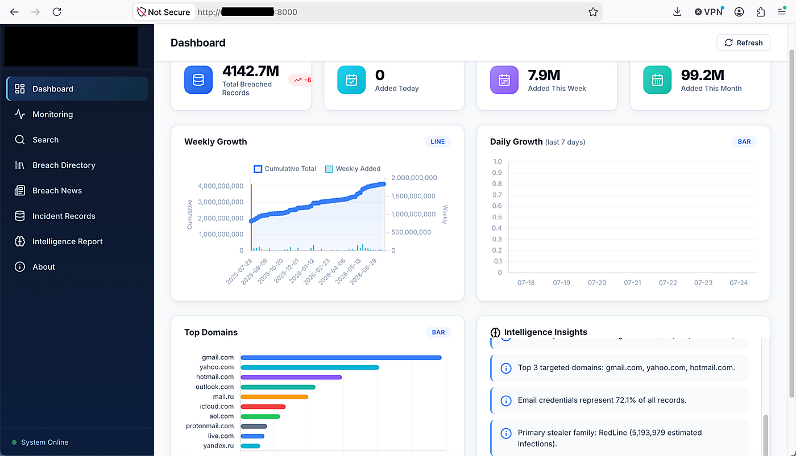Viewport: 796px width, 456px height.
Task: Toggle the Weekly Added legend box
Action: click(x=329, y=169)
